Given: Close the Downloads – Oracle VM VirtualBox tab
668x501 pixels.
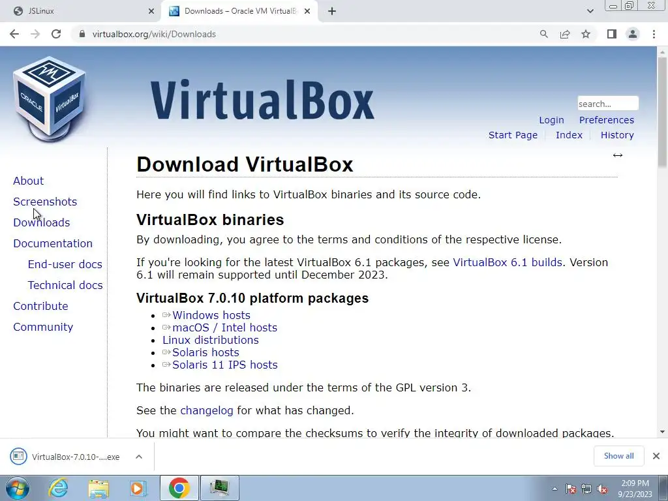Looking at the screenshot, I should [307, 12].
